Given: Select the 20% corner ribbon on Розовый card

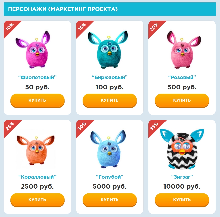Looking at the screenshot, I should pyautogui.click(x=155, y=27).
